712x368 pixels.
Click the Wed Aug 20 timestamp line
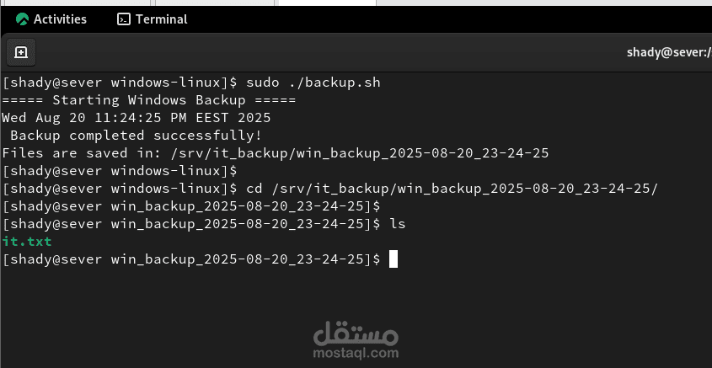pyautogui.click(x=136, y=118)
